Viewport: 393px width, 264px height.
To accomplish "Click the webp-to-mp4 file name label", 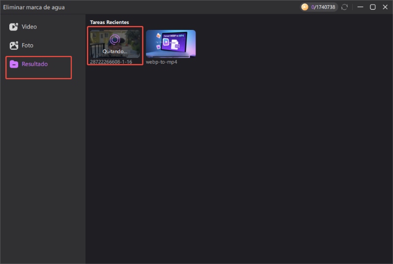I will pyautogui.click(x=161, y=62).
